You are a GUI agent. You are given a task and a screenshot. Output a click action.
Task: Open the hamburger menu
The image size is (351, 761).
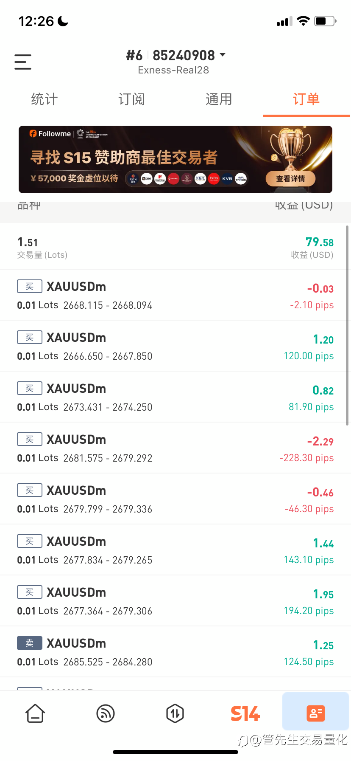pyautogui.click(x=23, y=62)
